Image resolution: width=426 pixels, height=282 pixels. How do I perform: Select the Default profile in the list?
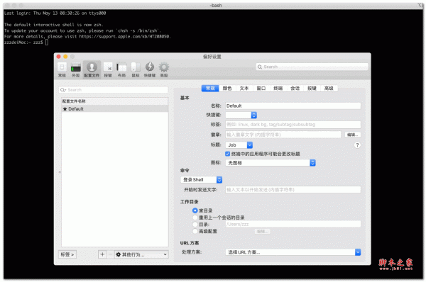pyautogui.click(x=114, y=108)
